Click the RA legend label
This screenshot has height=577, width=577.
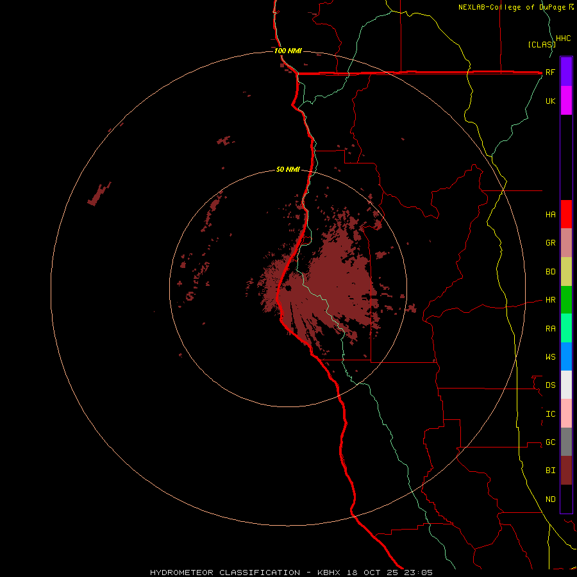tap(550, 329)
